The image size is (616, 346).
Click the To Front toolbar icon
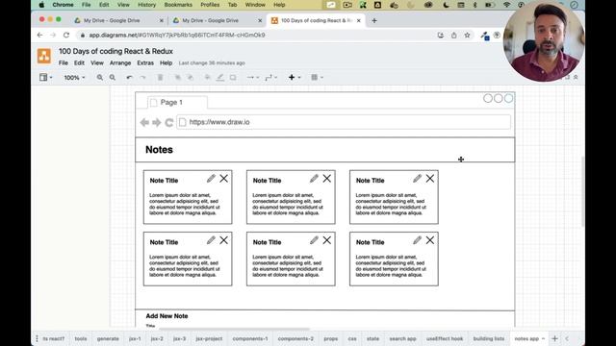tap(177, 78)
